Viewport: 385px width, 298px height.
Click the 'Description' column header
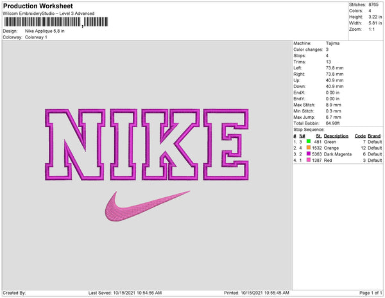point(336,136)
